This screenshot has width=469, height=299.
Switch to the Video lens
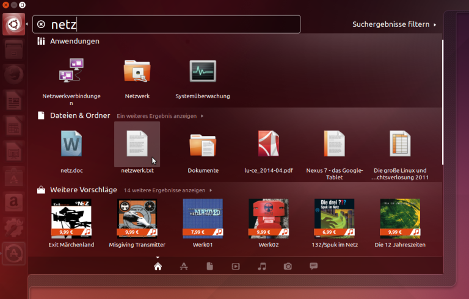(236, 266)
